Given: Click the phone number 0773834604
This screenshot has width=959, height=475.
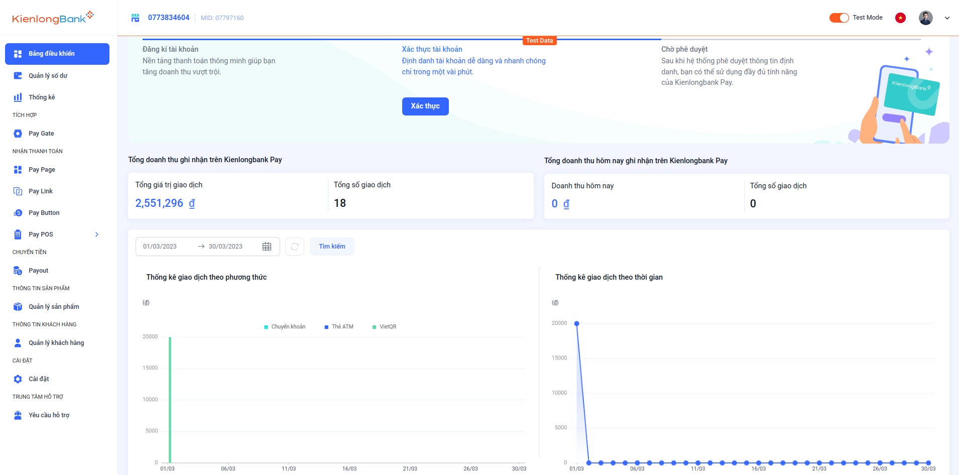Looking at the screenshot, I should [x=169, y=18].
